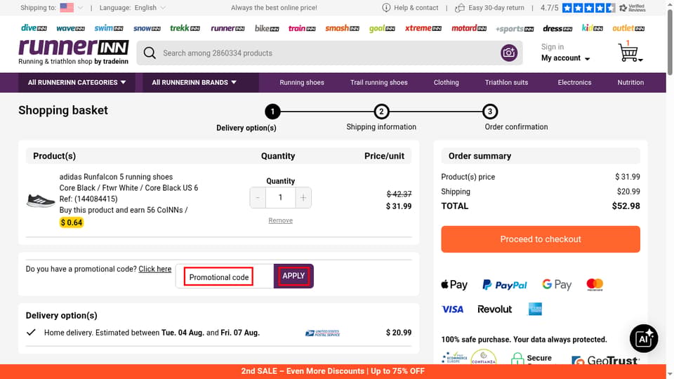Click the promotional code 'Click here' link
This screenshot has width=674, height=379.
coord(154,269)
